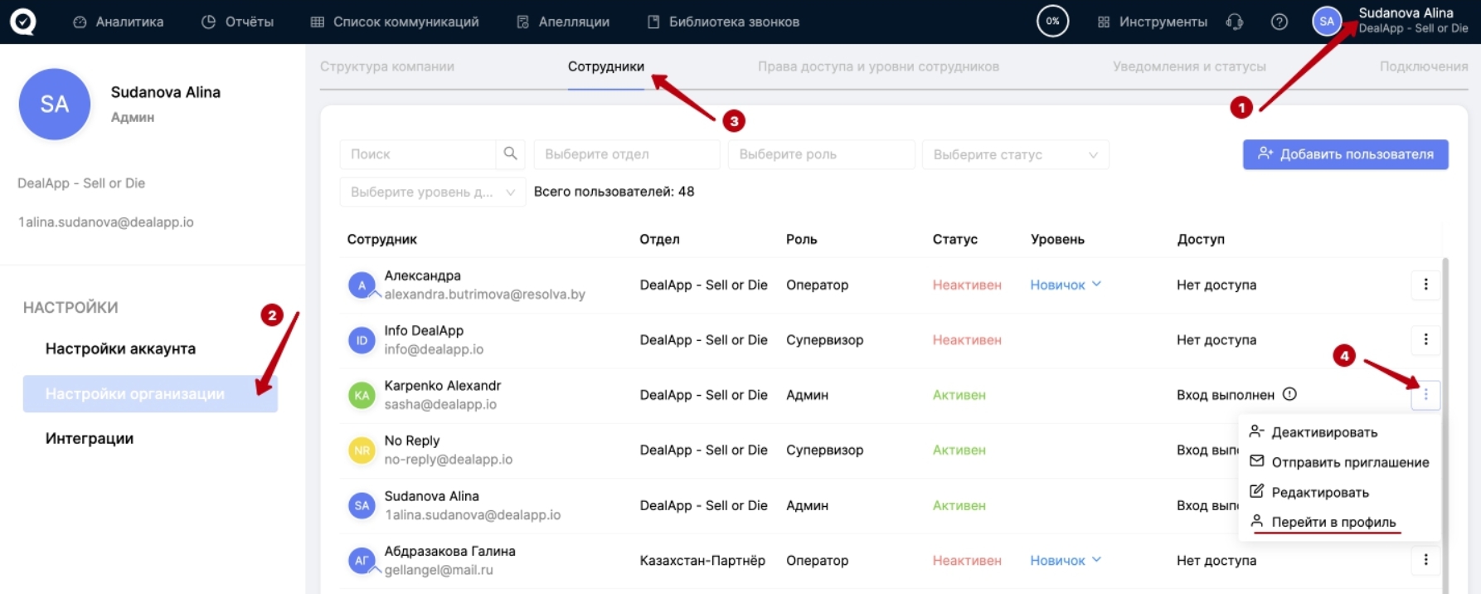The image size is (1481, 594).
Task: Open the Выберите отдел selector
Action: [626, 154]
